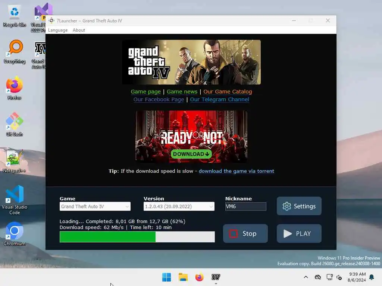
Task: Close the 7Launcher window
Action: pos(328,21)
